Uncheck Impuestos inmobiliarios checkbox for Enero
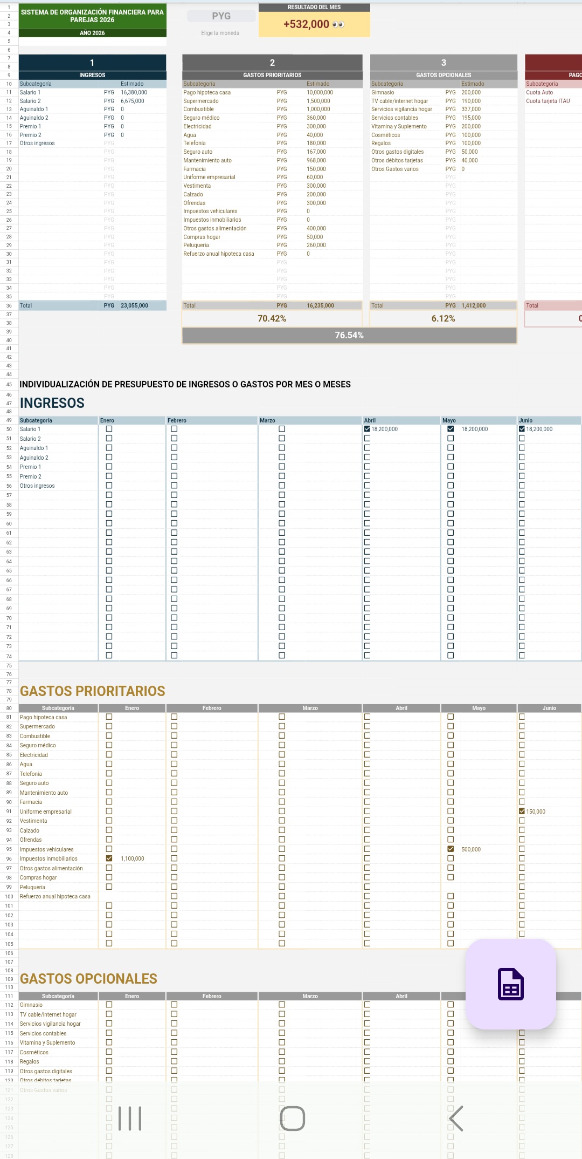 pyautogui.click(x=109, y=858)
